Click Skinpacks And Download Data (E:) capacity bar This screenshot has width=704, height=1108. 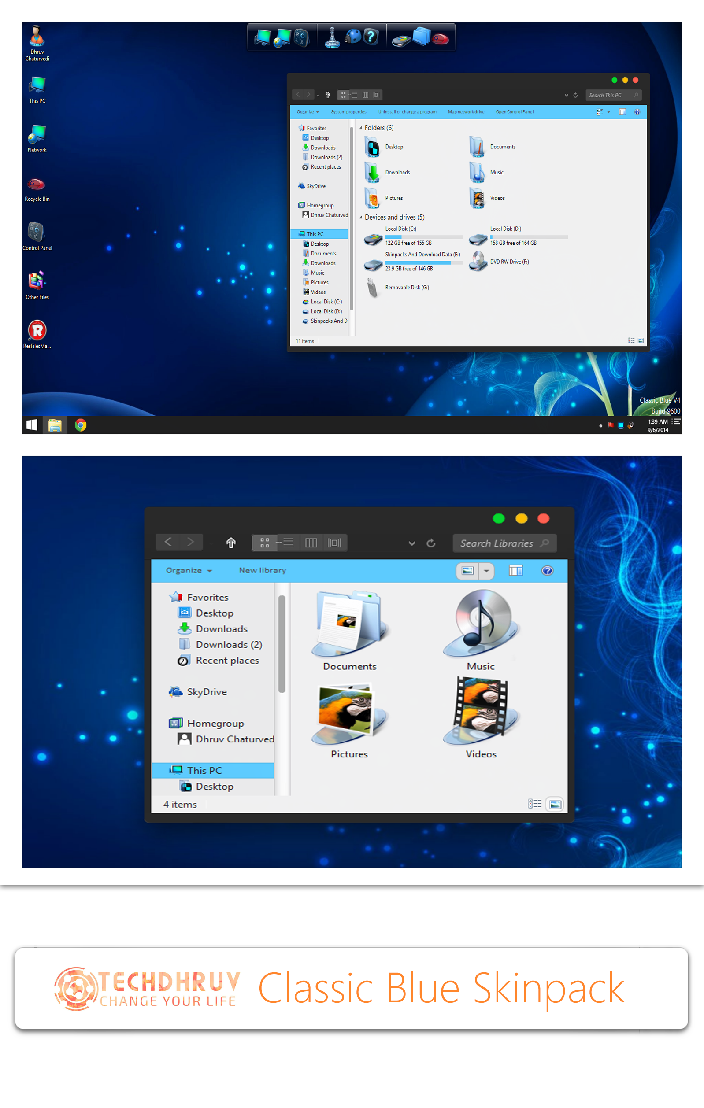click(x=424, y=263)
